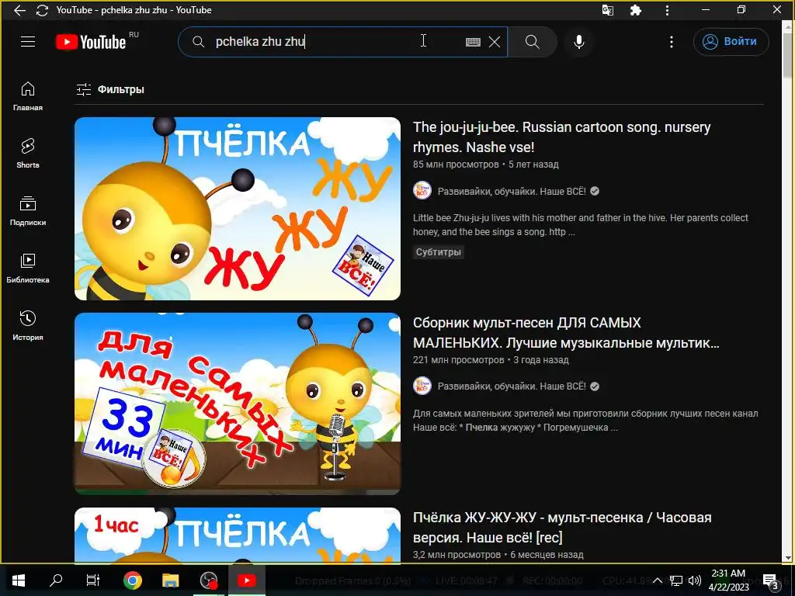
Task: Click the description starting Little bee Zhu-ju-ju
Action: 581,225
